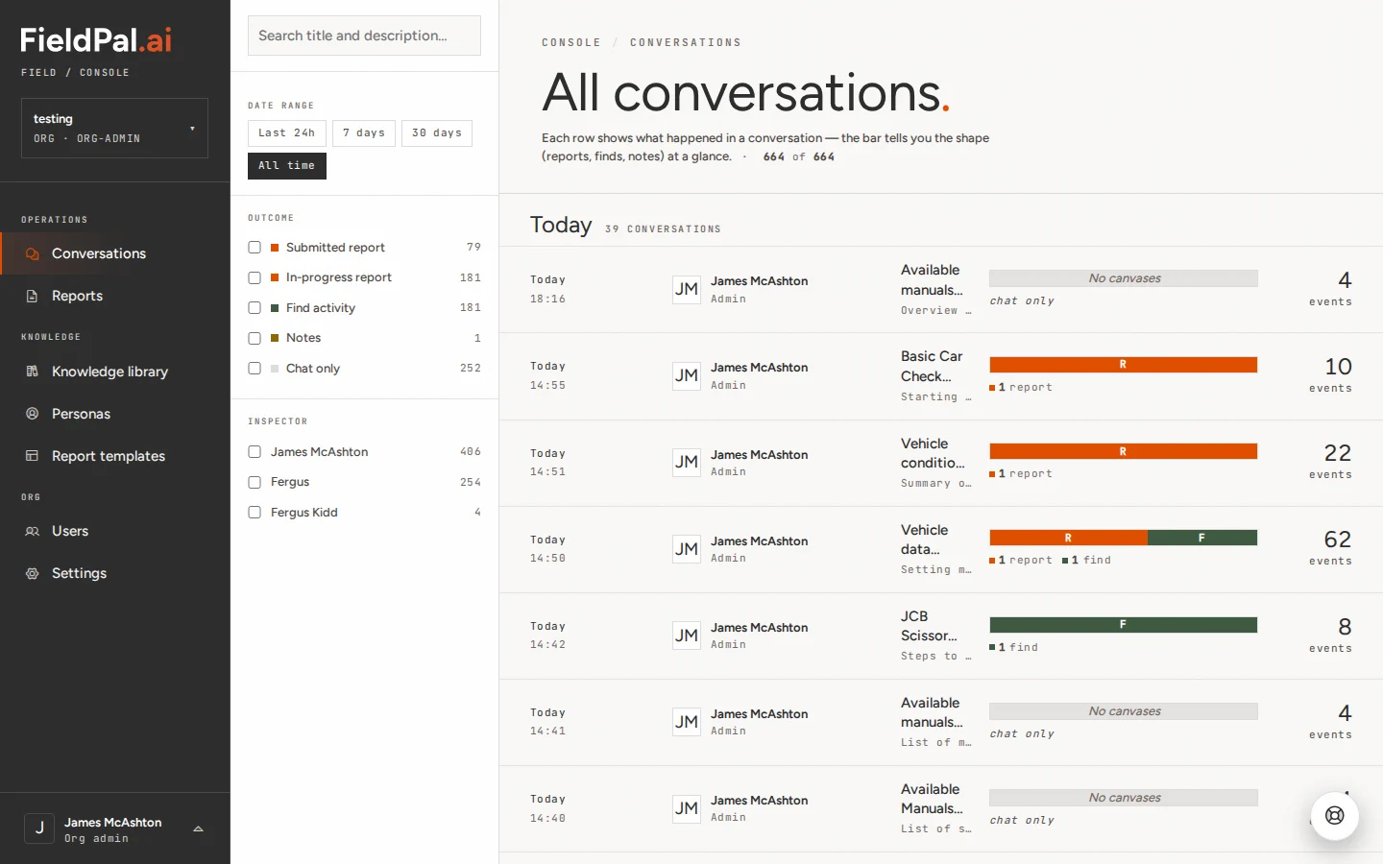Click the 39 CONVERSATIONS label beside Today
Viewport: 1383px width, 864px height.
coord(663,229)
